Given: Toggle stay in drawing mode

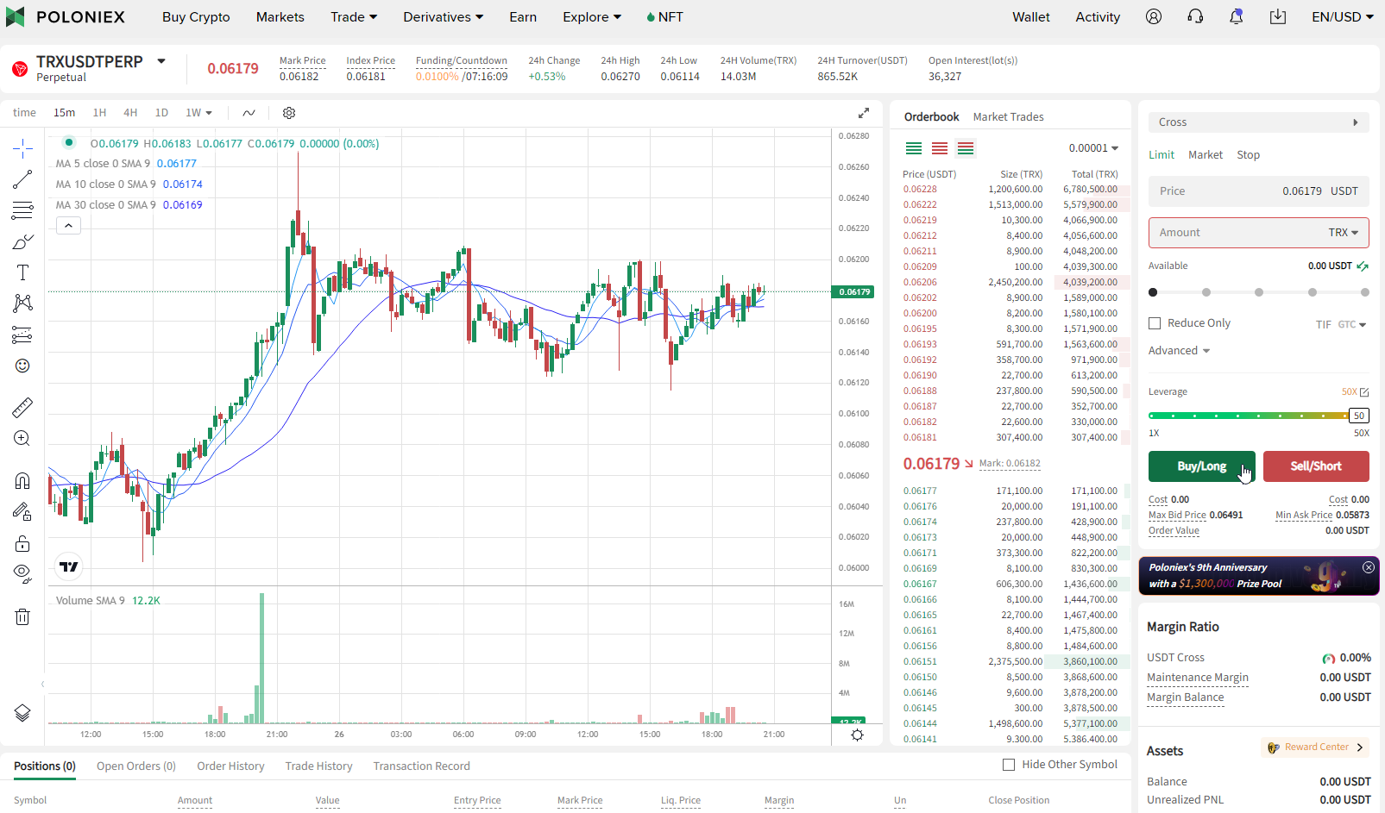Looking at the screenshot, I should click(22, 511).
